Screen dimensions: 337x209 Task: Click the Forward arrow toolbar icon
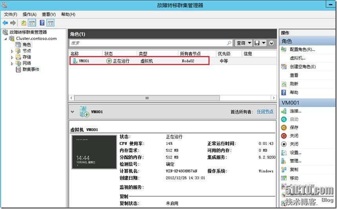click(x=13, y=23)
